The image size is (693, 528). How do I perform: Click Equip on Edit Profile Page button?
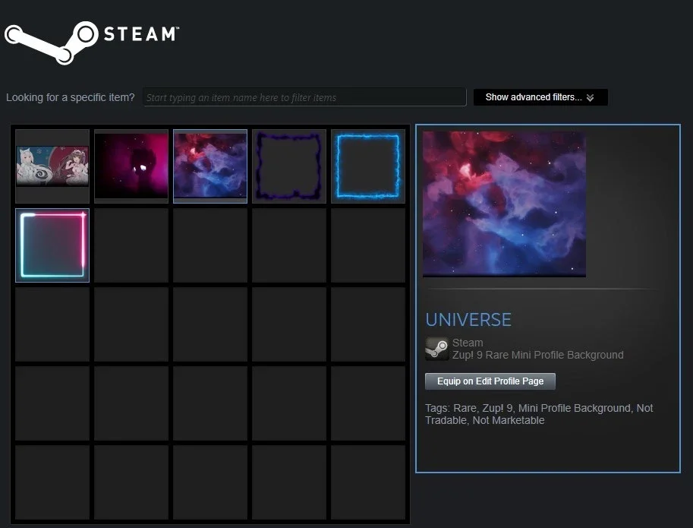[x=490, y=381]
